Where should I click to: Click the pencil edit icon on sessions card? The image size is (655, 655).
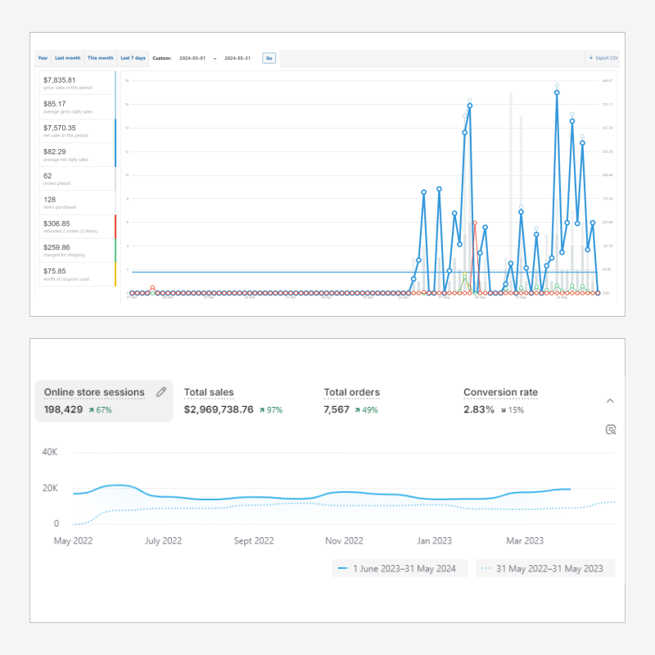tap(161, 392)
